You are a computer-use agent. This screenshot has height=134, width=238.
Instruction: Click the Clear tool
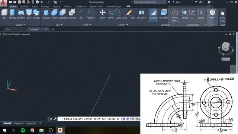pos(125,17)
